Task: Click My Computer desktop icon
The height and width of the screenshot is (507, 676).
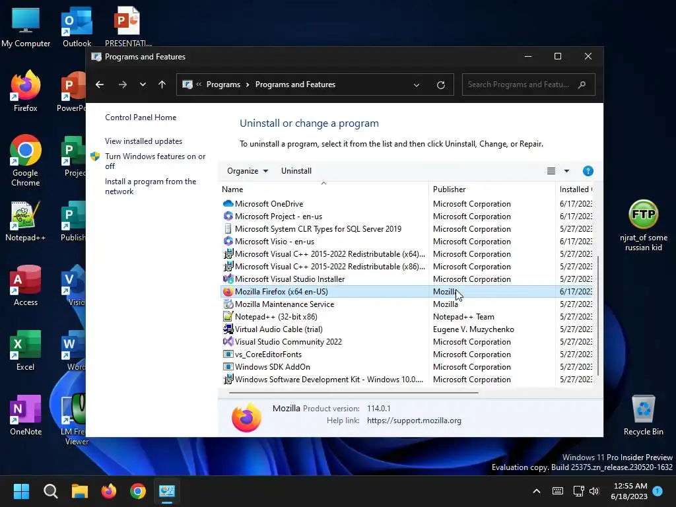Action: [26, 26]
